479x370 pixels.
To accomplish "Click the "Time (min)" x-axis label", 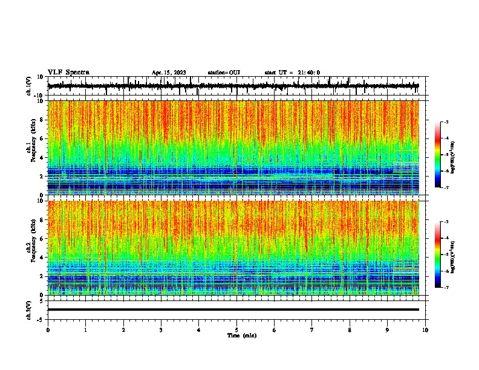I will [x=242, y=336].
